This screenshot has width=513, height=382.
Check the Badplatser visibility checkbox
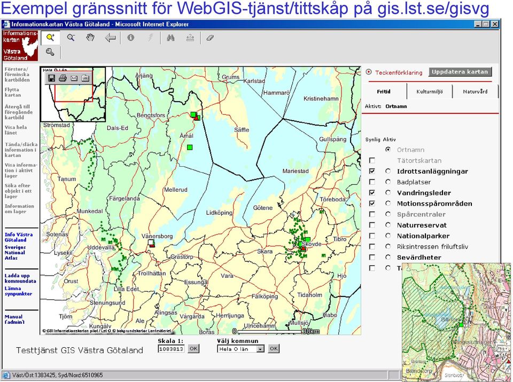pos(372,182)
